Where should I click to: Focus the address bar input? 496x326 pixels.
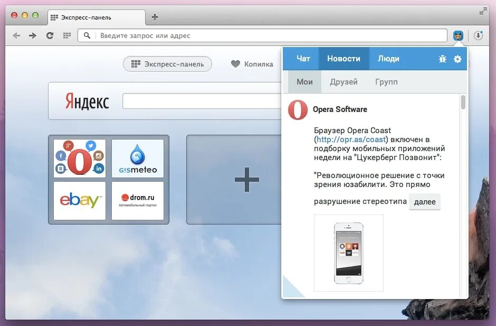tap(262, 35)
